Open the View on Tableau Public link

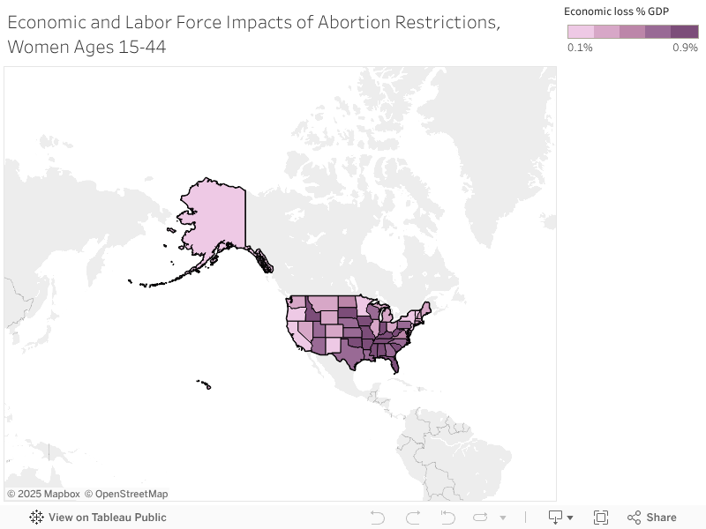tap(108, 518)
